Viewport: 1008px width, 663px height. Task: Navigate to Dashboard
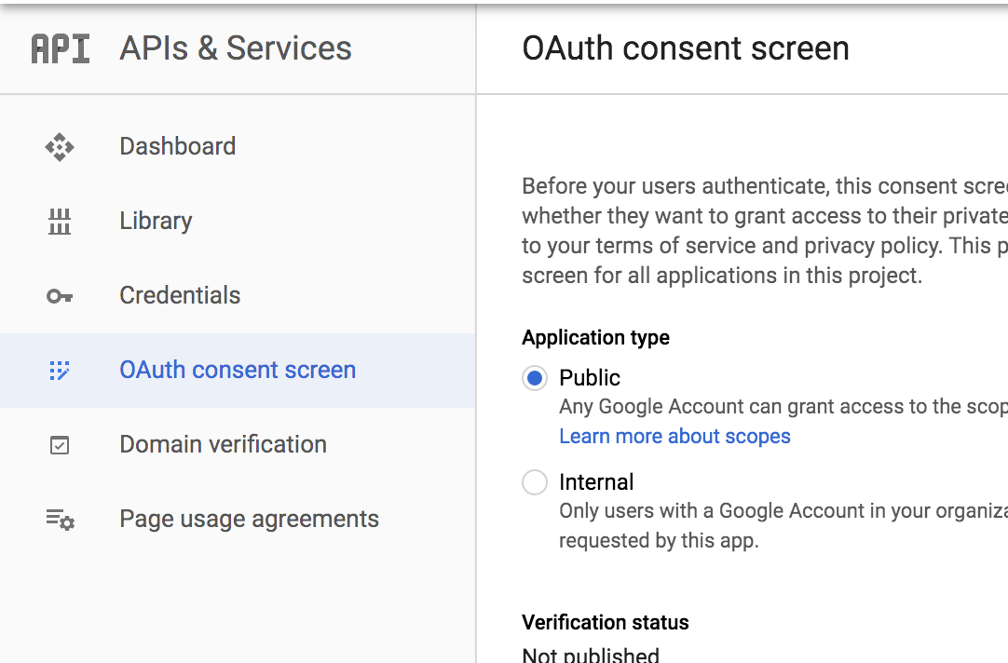coord(177,146)
